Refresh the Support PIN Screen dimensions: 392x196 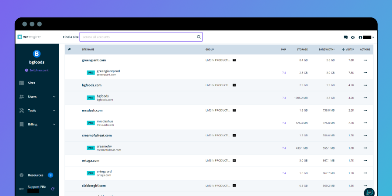pos(53,189)
